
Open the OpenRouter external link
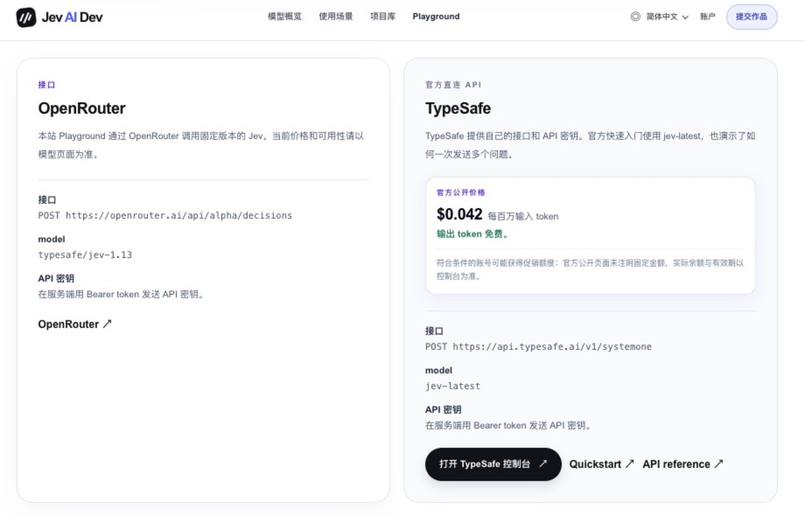74,324
